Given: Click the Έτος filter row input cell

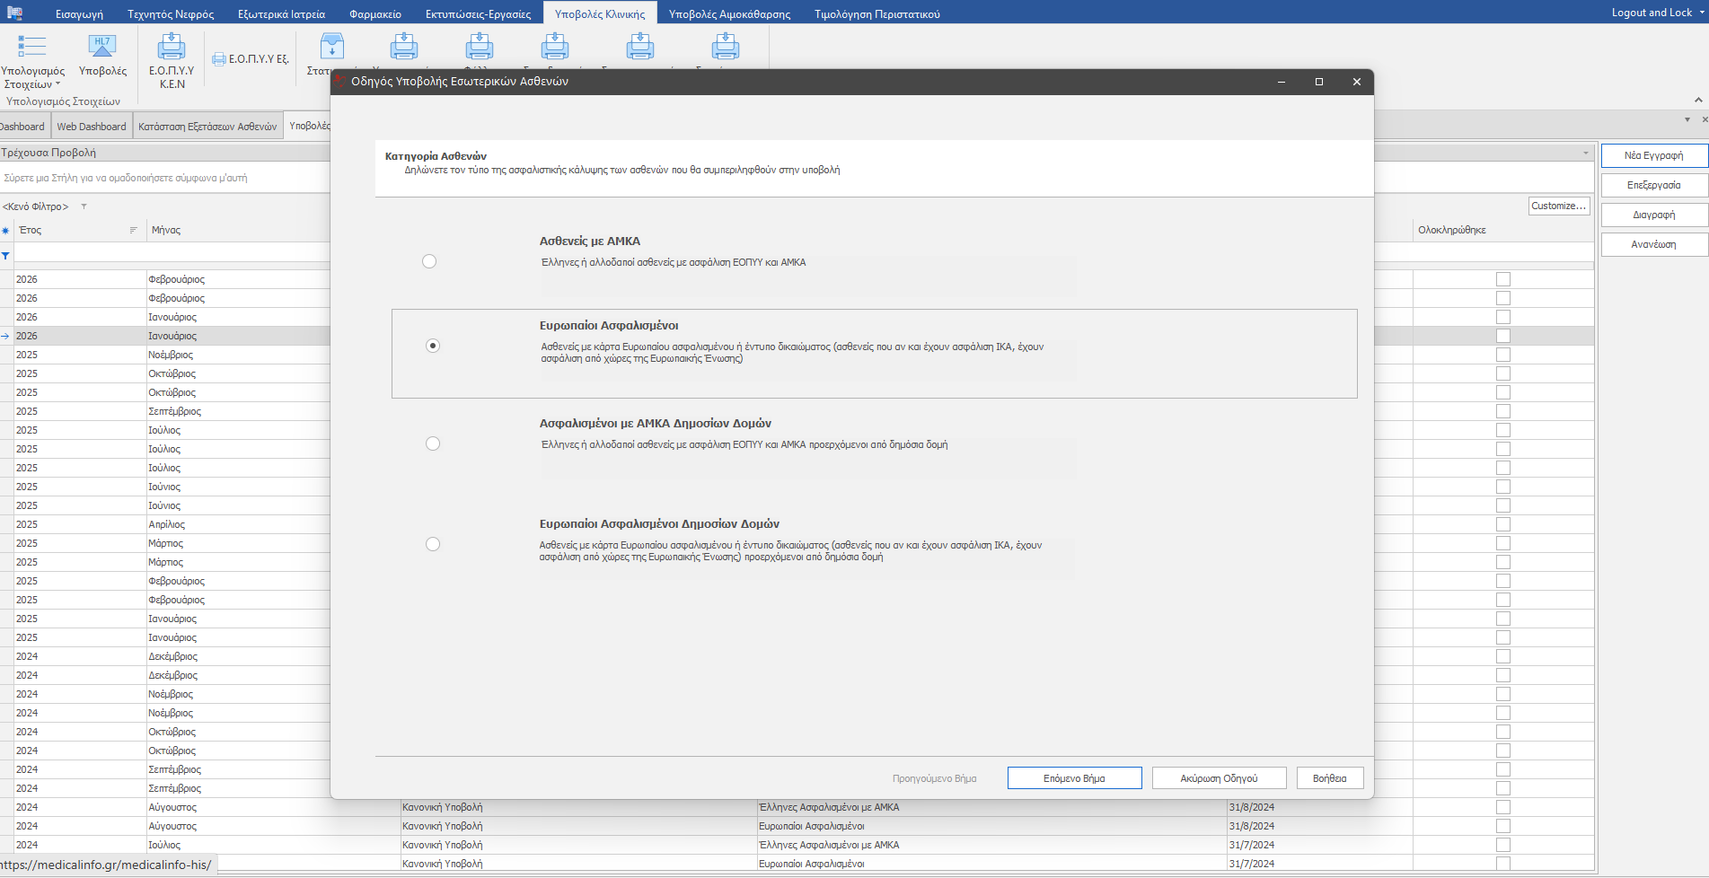Looking at the screenshot, I should [x=81, y=256].
